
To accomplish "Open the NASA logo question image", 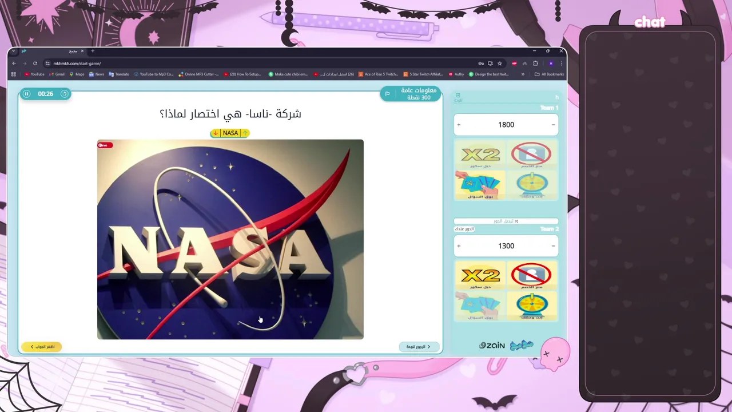I will tap(230, 239).
